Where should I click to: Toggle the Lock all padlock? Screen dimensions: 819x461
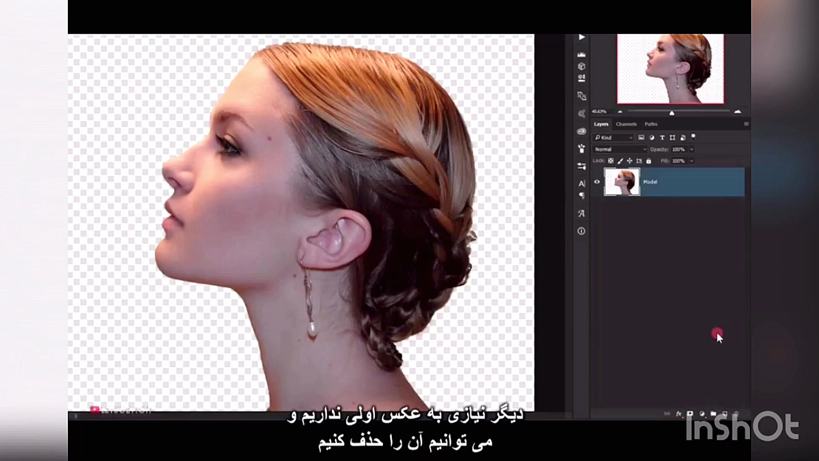(649, 161)
